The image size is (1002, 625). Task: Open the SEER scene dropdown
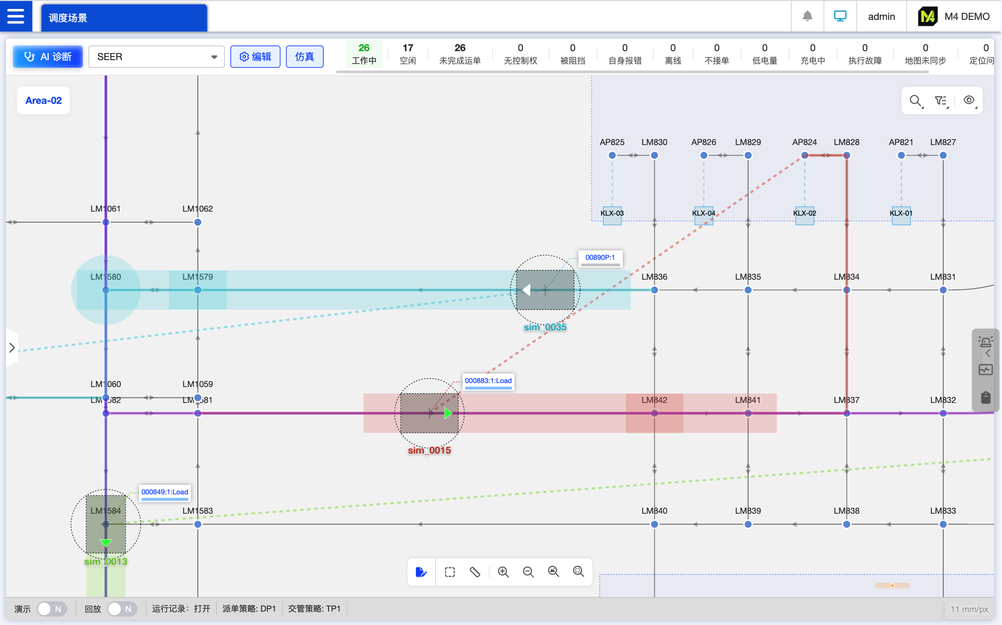(157, 57)
